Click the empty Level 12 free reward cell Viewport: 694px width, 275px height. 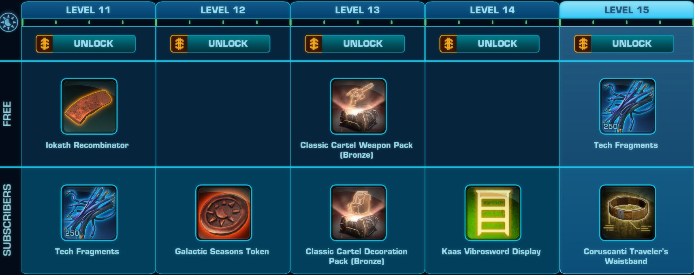click(223, 114)
